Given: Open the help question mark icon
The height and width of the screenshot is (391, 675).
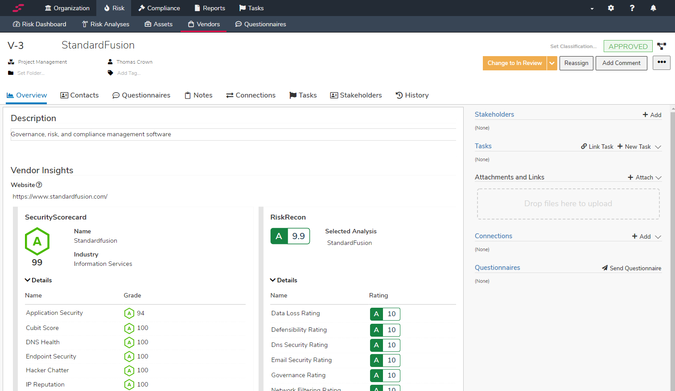Looking at the screenshot, I should 632,8.
